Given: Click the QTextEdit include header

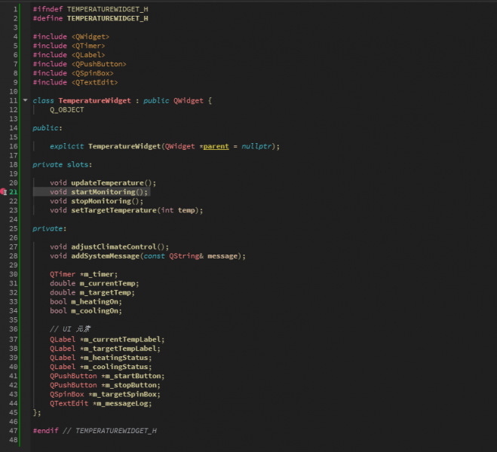Looking at the screenshot, I should coord(95,82).
